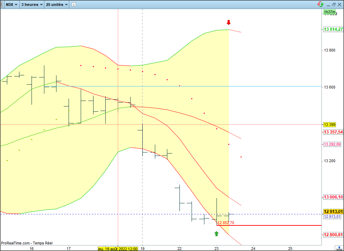This screenshot has width=344, height=251.
Task: Click the jeu. 18 août 2022 12:00 date label
Action: (x=118, y=249)
